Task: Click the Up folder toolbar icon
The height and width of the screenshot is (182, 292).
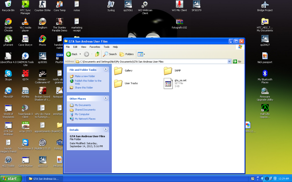Action: [x=97, y=54]
